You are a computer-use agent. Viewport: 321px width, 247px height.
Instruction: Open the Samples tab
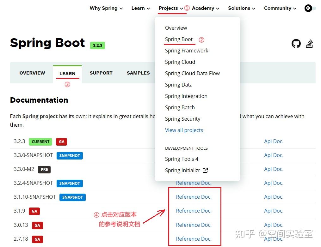[138, 73]
